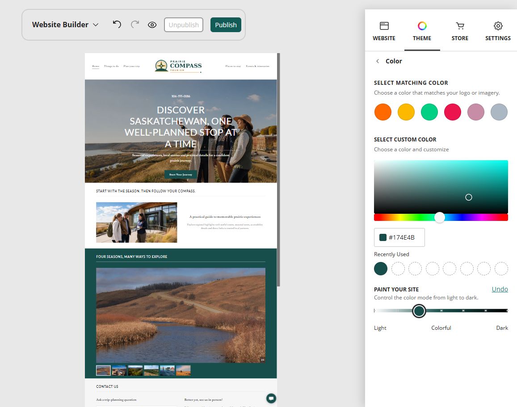Click the Prairie Compass logo in preview
The height and width of the screenshot is (407, 517).
pyautogui.click(x=178, y=66)
